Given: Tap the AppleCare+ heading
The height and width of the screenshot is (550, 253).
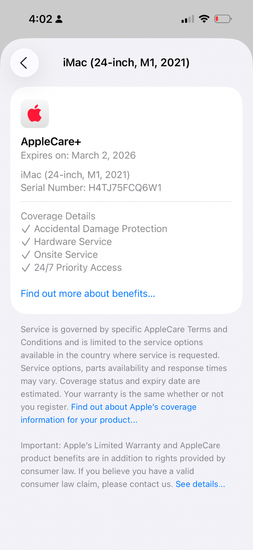Looking at the screenshot, I should click(x=51, y=141).
